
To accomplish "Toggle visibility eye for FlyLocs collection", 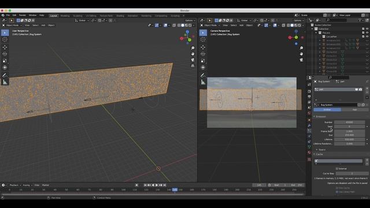I will 367,33.
